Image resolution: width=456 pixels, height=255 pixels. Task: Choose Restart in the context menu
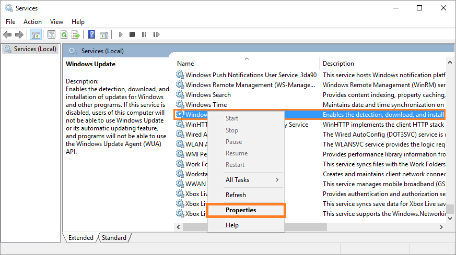(x=245, y=165)
